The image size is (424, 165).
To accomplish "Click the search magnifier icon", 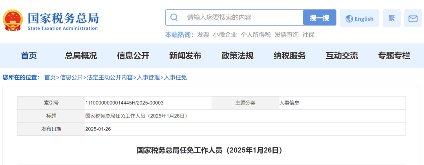I will (x=174, y=18).
